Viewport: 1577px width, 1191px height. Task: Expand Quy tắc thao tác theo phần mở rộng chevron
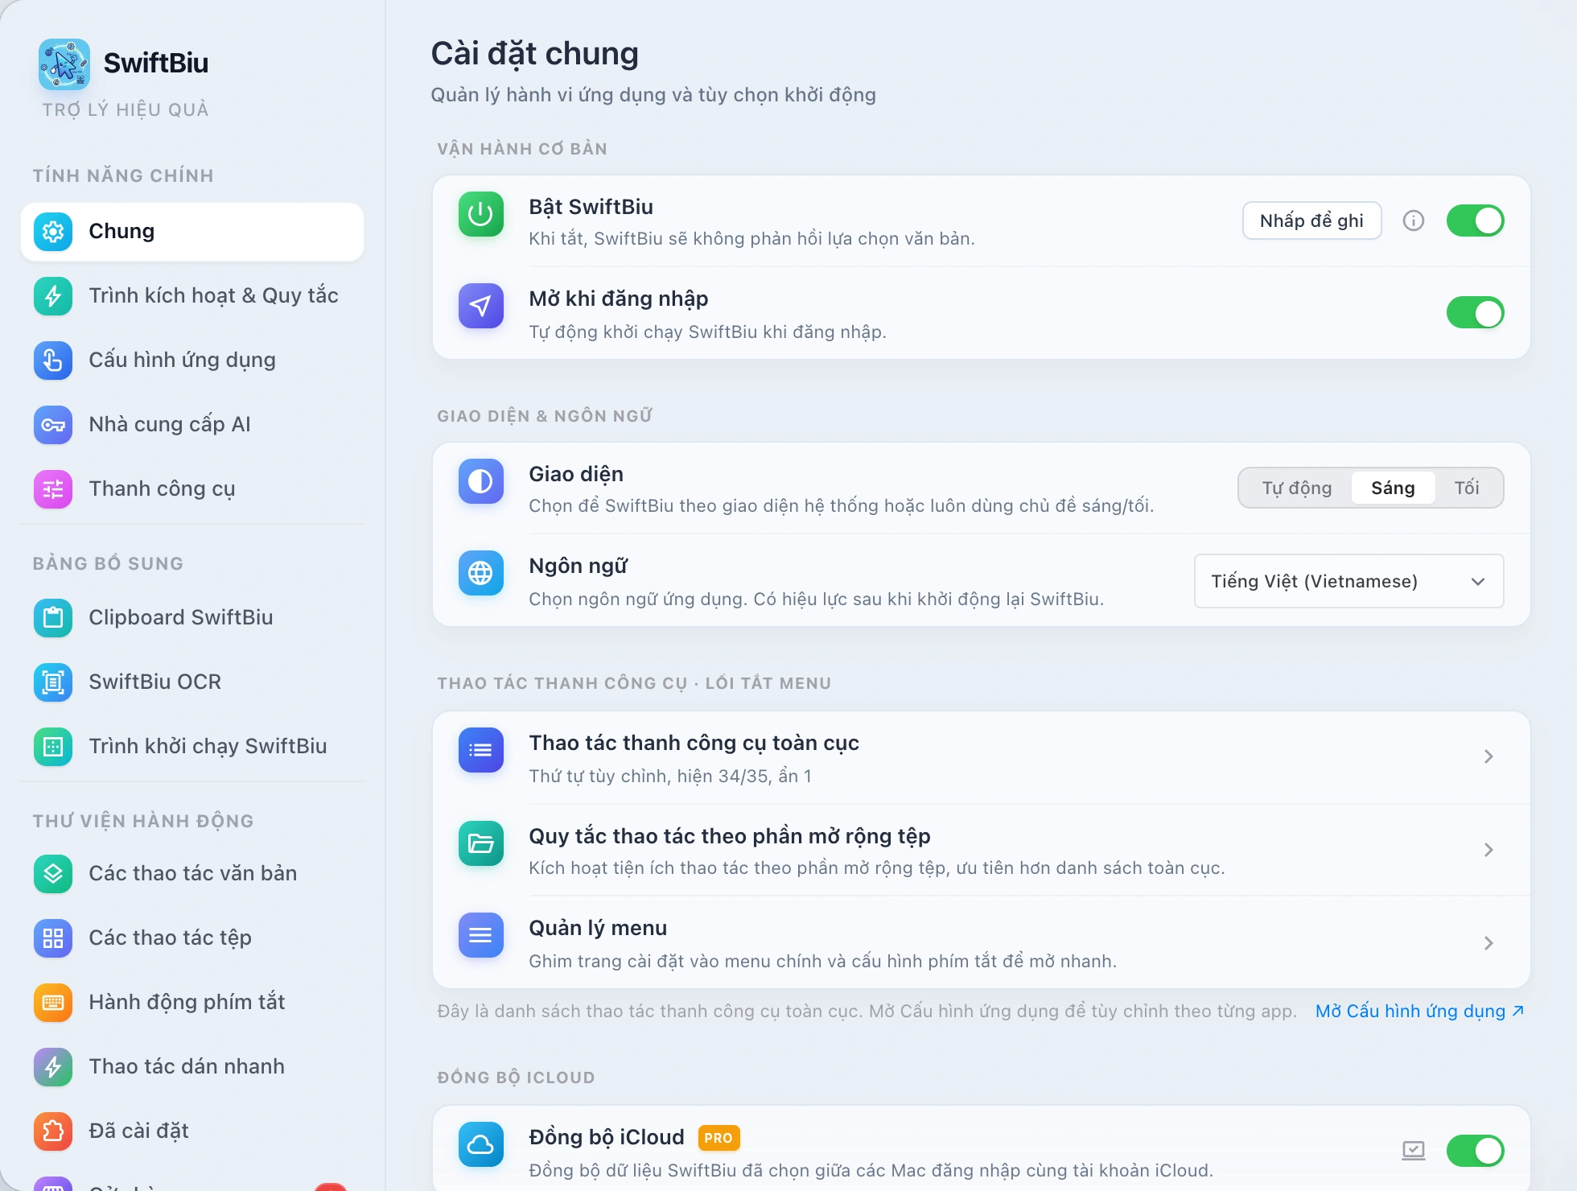(1488, 850)
